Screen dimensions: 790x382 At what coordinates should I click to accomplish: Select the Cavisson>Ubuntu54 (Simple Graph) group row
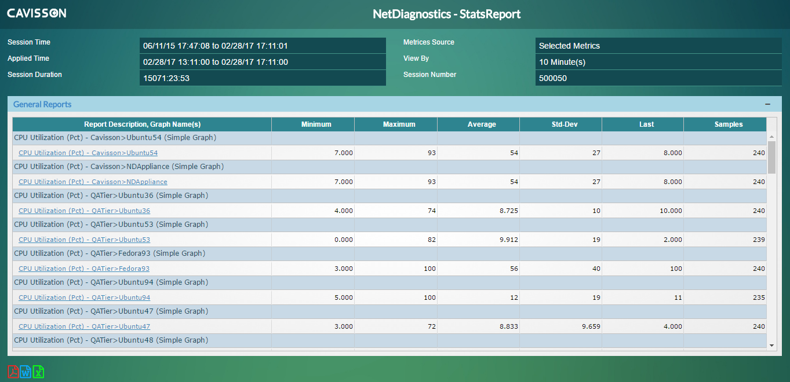point(389,138)
